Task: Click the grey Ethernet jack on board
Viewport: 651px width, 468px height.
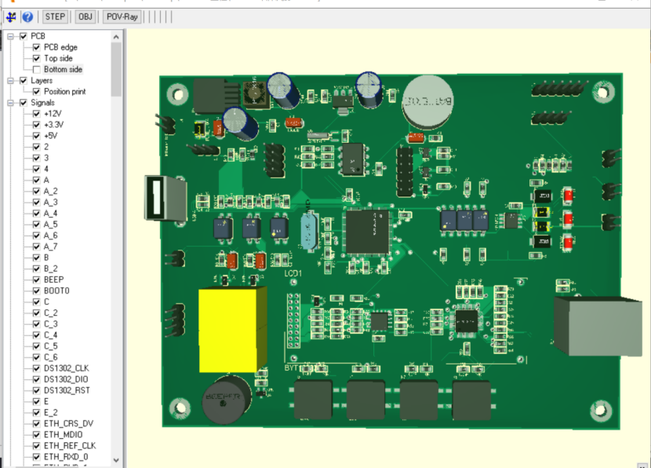Action: click(x=598, y=327)
